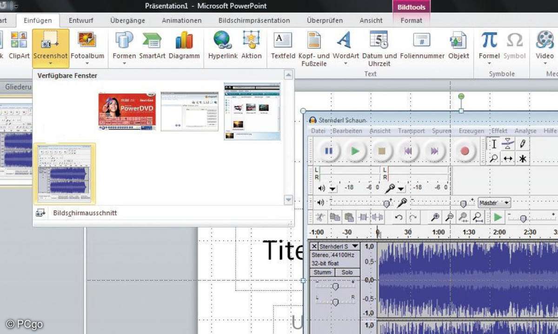Select the Audacity Selection (I-beam) tool
Image resolution: width=558 pixels, height=334 pixels.
(494, 144)
